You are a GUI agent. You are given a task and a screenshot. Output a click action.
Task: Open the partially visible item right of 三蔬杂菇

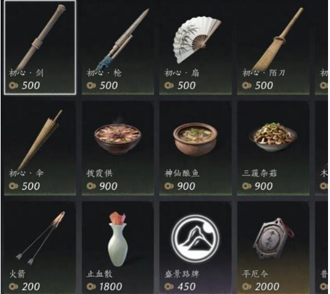coord(322,148)
